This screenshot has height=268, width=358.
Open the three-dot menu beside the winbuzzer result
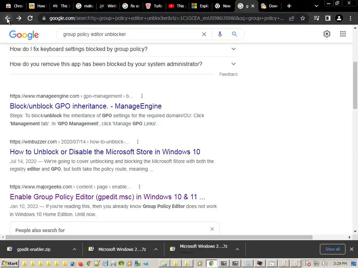[x=138, y=142]
